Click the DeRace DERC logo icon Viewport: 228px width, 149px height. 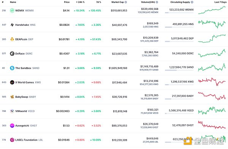point(12,53)
